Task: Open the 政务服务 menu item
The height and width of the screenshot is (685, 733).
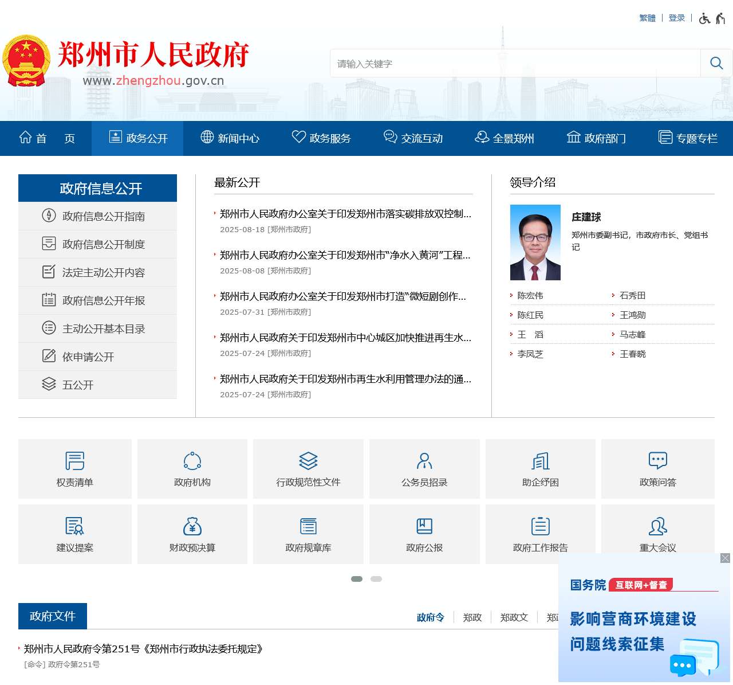Action: 321,138
